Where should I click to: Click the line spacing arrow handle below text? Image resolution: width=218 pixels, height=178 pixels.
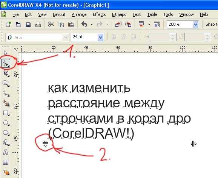[x=46, y=144]
